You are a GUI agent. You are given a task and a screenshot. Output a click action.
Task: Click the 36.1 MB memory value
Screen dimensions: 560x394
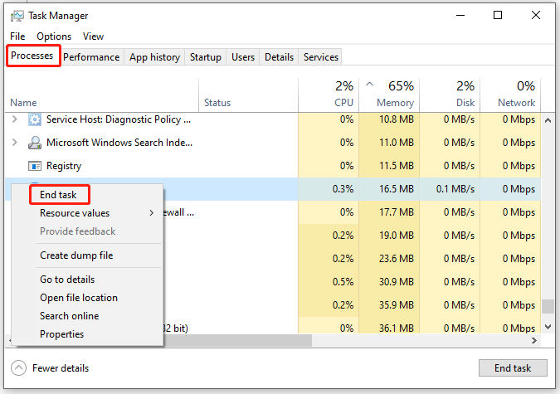(x=396, y=328)
